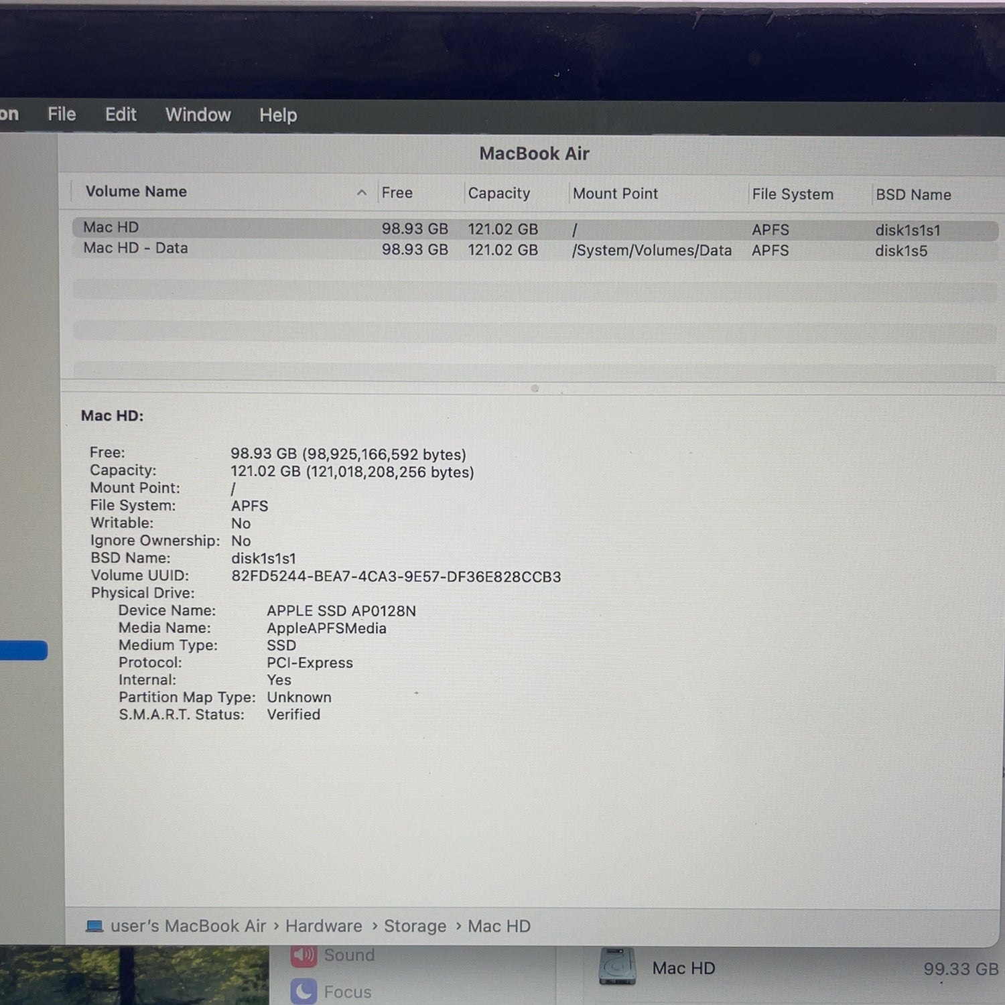Sort by Mount Point column header
Viewport: 1005px width, 1005px height.
point(615,194)
